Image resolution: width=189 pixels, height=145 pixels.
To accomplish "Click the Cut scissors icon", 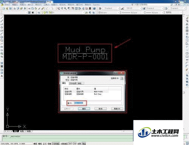I will coord(29,8).
